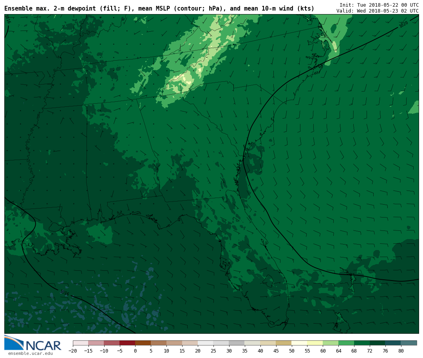Select the rightmost teal-gray swatch above 80
423x358 pixels.
[409, 343]
